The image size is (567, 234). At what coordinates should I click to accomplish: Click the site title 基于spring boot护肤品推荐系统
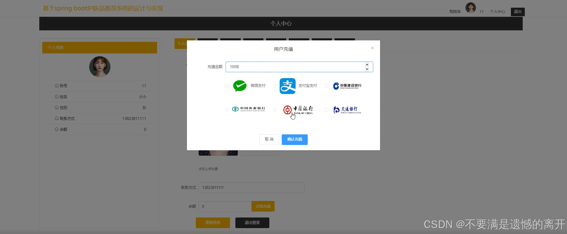pyautogui.click(x=103, y=8)
